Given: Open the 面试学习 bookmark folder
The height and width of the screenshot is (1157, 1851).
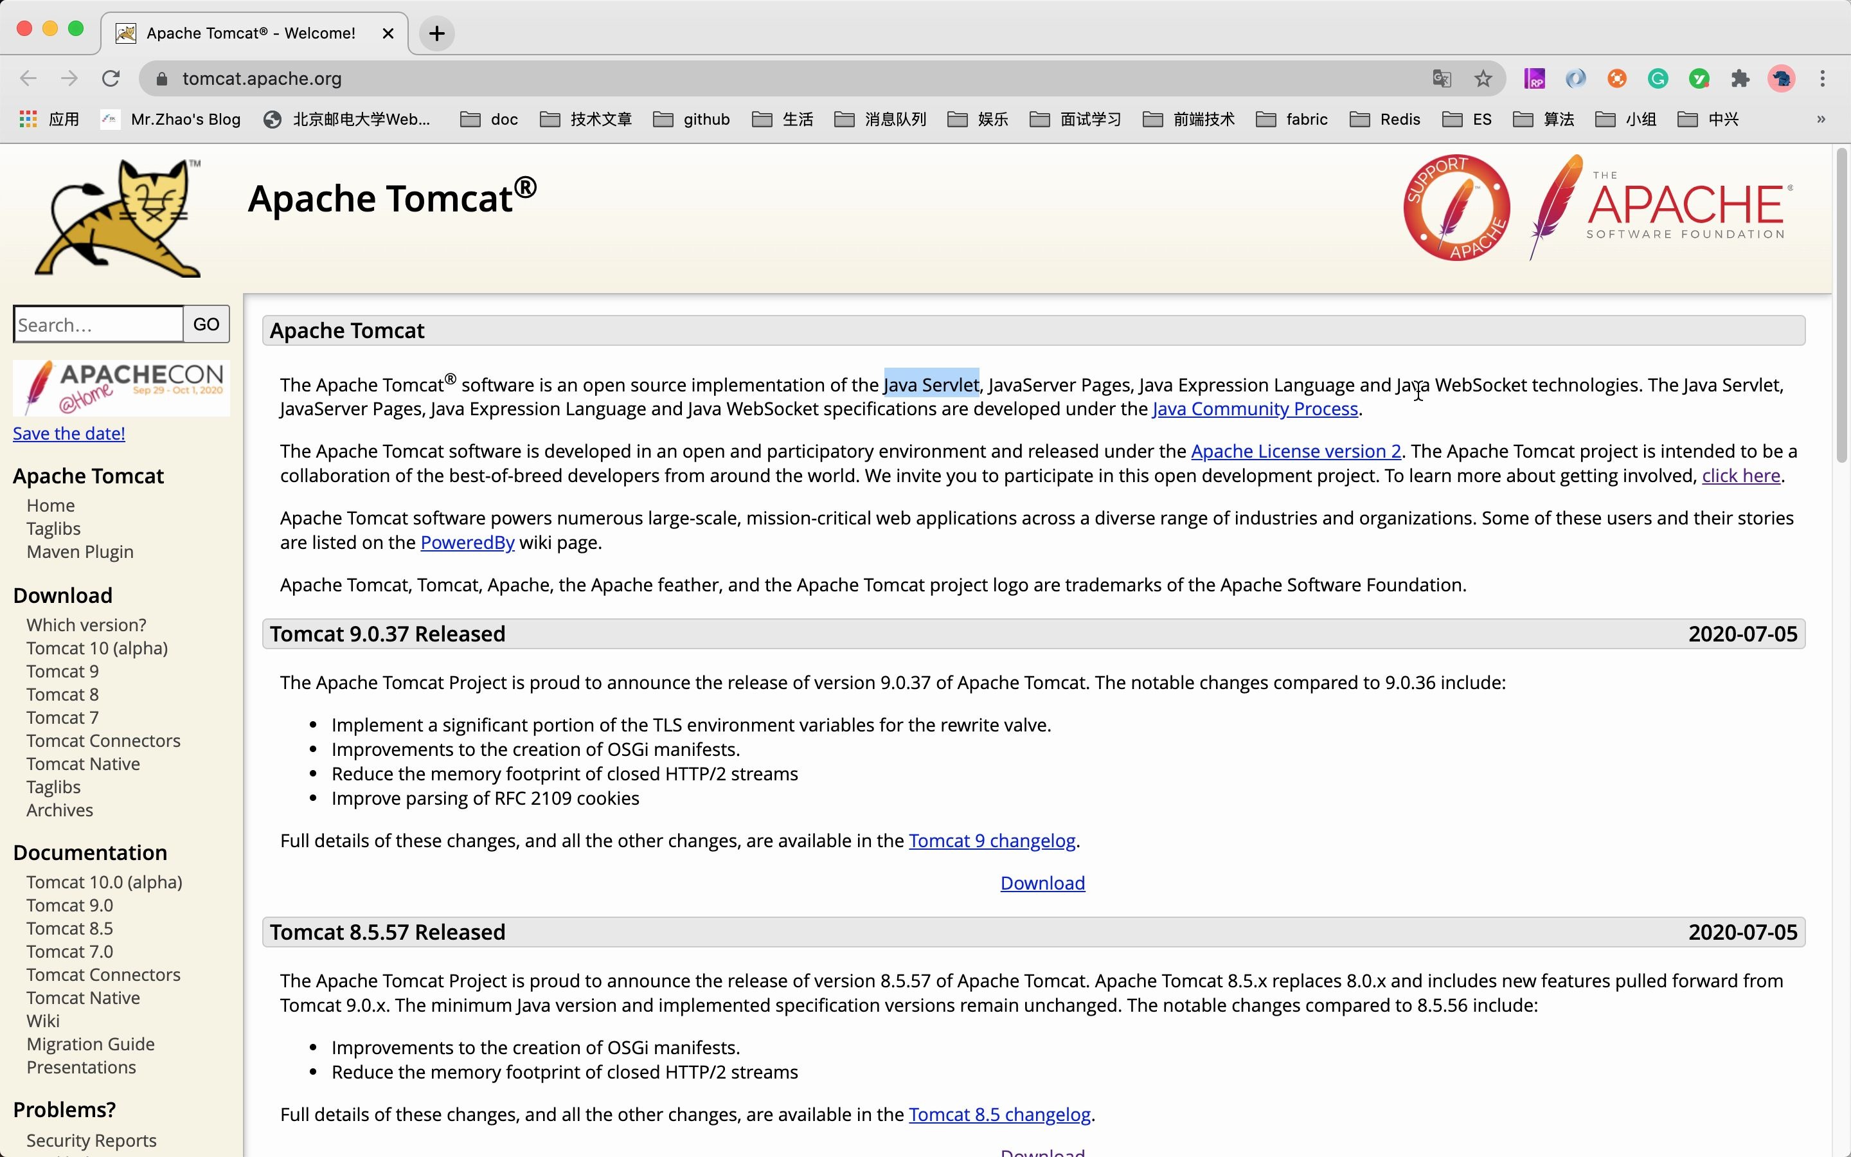Looking at the screenshot, I should click(x=1075, y=119).
